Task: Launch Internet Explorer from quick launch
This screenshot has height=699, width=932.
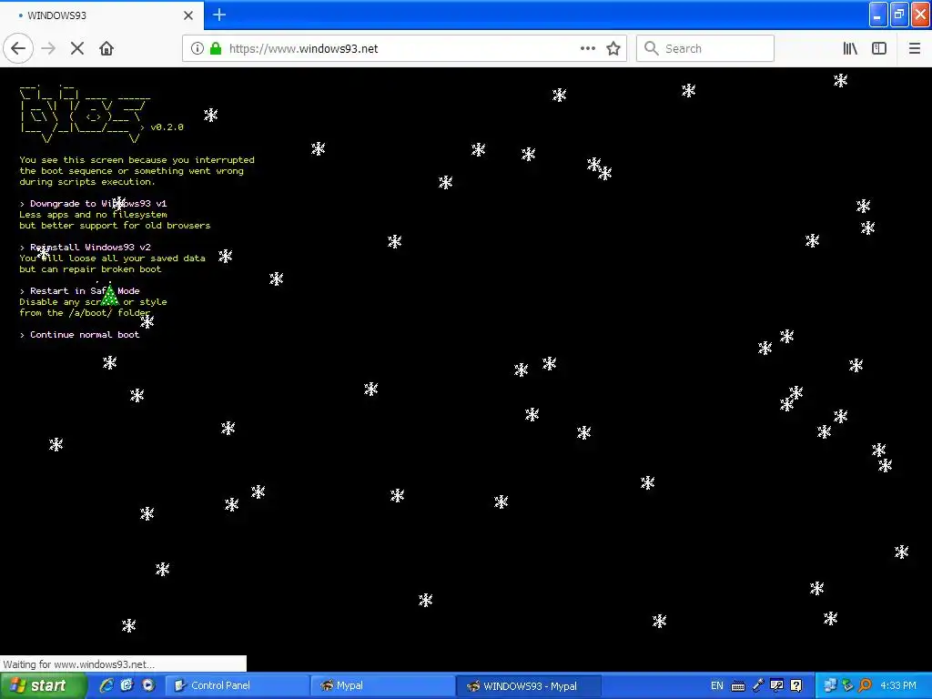Action: pyautogui.click(x=106, y=685)
